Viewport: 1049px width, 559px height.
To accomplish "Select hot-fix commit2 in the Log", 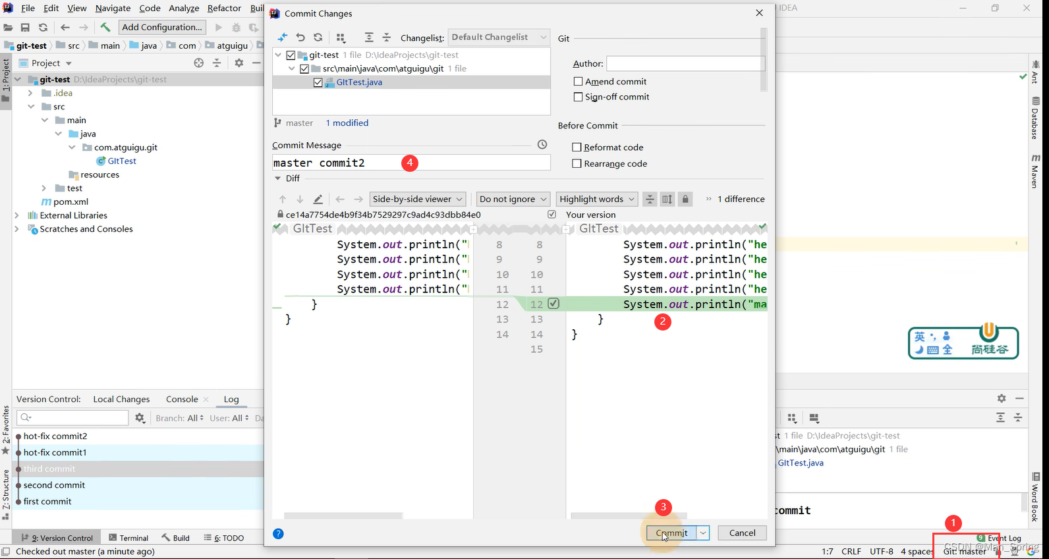I will point(55,436).
